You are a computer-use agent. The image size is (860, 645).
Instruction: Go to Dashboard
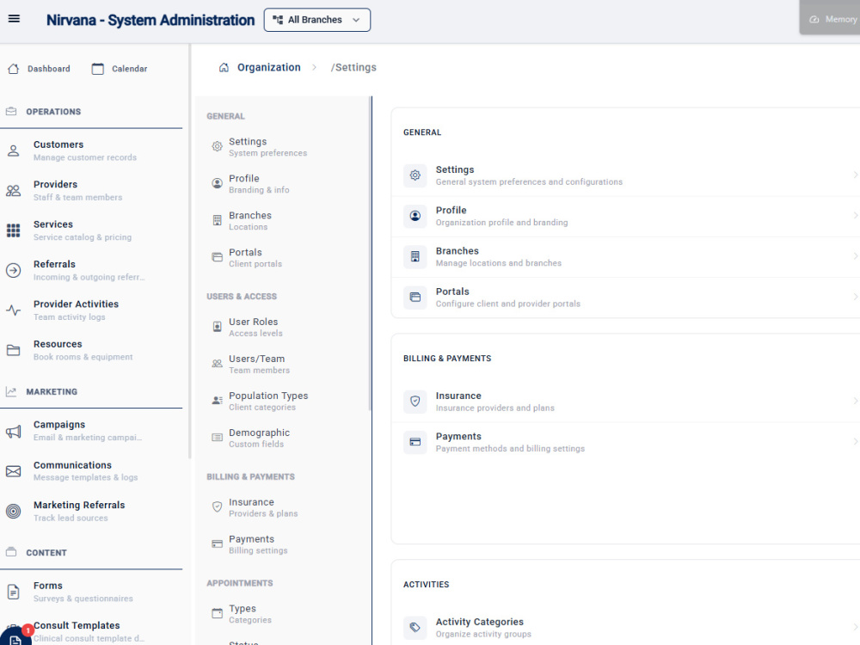coord(39,69)
